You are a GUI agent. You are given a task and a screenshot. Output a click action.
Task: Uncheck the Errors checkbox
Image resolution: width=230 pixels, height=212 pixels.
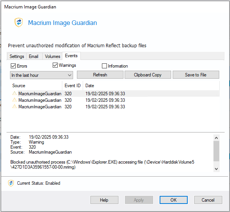[13, 66]
